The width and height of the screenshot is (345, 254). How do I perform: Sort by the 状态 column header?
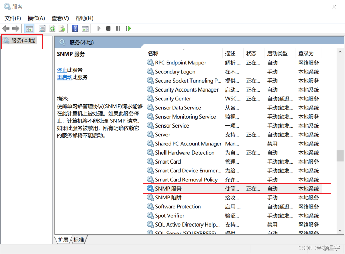(x=251, y=53)
